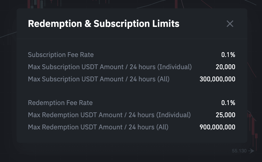This screenshot has width=262, height=162.
Task: Close the Redemption & Subscription Limits dialog
Action: tap(230, 24)
